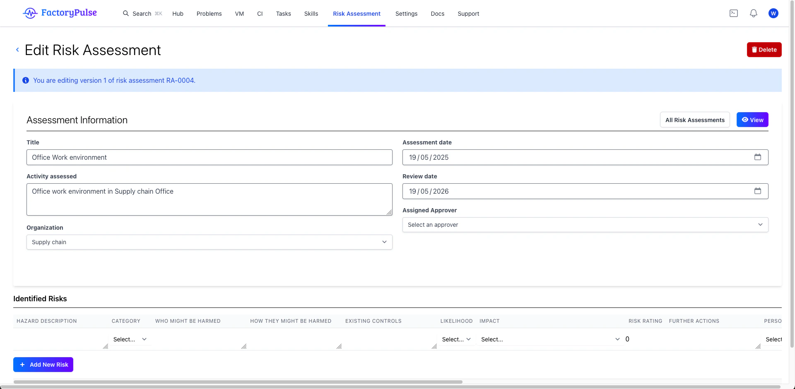Expand the Organization dropdown
The width and height of the screenshot is (795, 389).
pyautogui.click(x=209, y=242)
